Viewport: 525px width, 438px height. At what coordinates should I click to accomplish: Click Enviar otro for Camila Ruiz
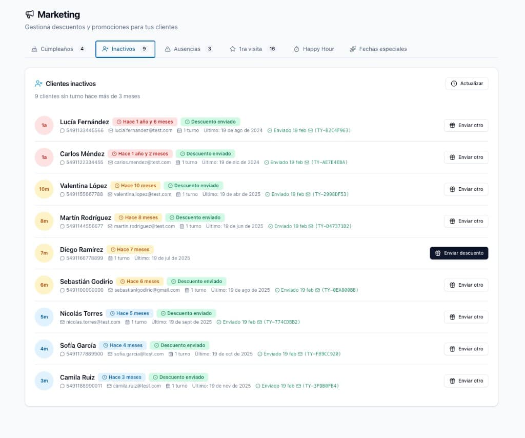pos(466,381)
